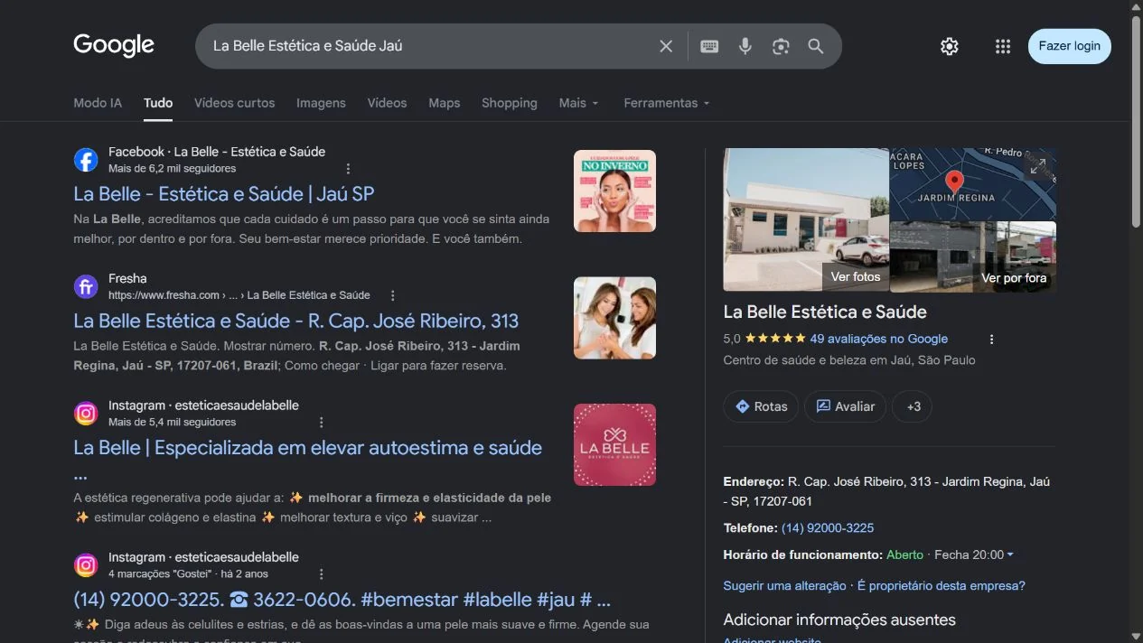This screenshot has height=643, width=1143.
Task: Click the Google logo
Action: (114, 45)
